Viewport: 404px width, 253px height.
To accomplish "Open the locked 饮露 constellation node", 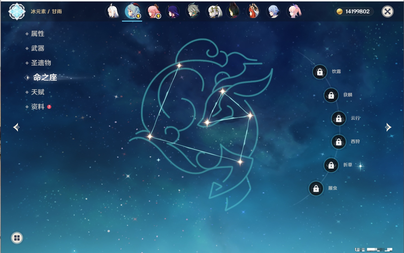I will click(x=320, y=72).
